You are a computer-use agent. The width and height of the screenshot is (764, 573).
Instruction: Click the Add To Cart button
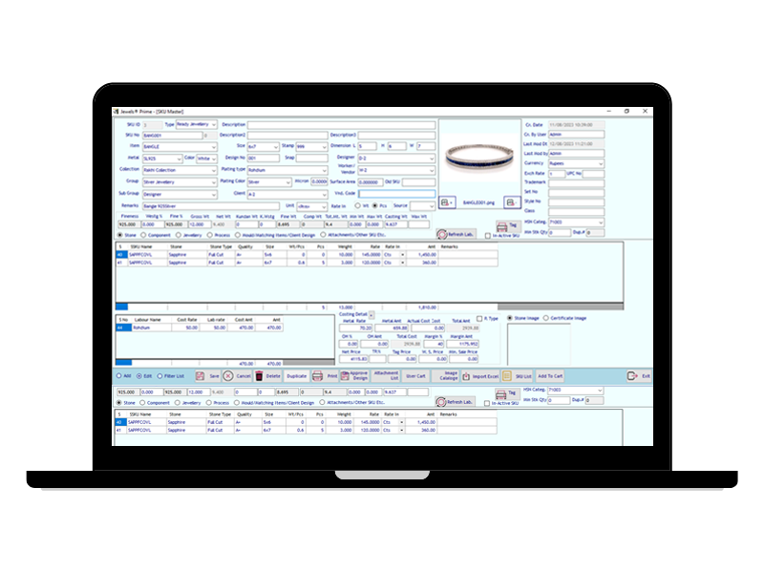(x=550, y=376)
